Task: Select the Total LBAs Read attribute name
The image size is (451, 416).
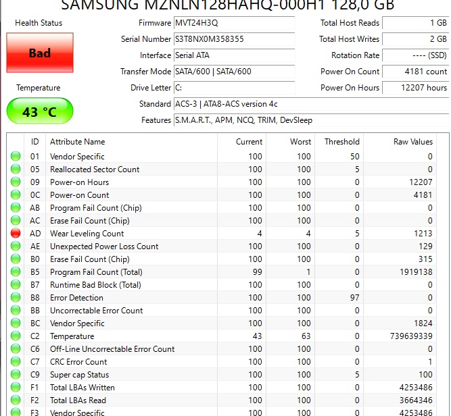Action: 78,400
